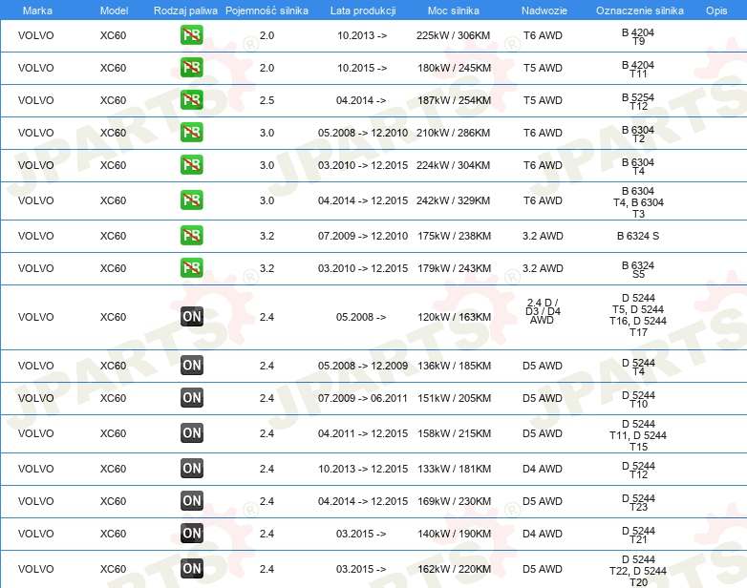Click the petrol fuel icon in the 225kW / 306KM row
This screenshot has height=588, width=747.
click(191, 35)
